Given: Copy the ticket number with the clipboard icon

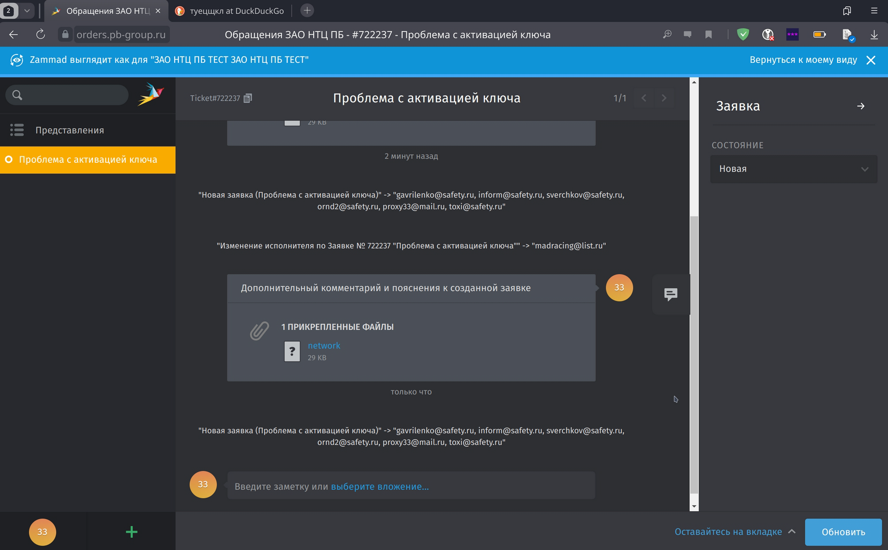Looking at the screenshot, I should coord(248,98).
